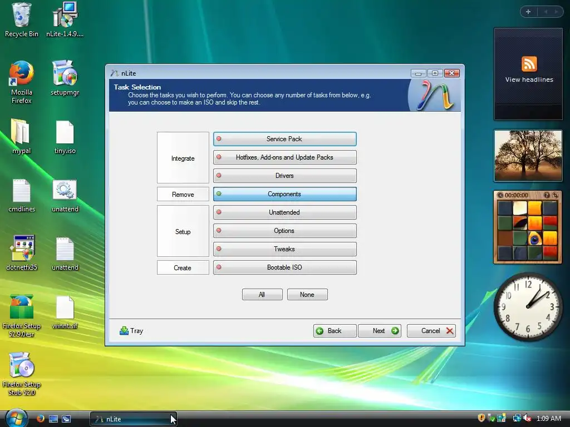The width and height of the screenshot is (570, 427).
Task: Click the Create group label
Action: [183, 267]
